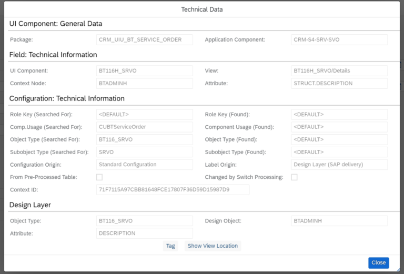The height and width of the screenshot is (274, 404).
Task: Select the Context ID field value
Action: (173, 189)
